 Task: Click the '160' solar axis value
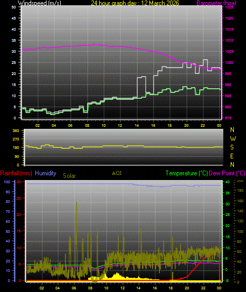(x=240, y=201)
